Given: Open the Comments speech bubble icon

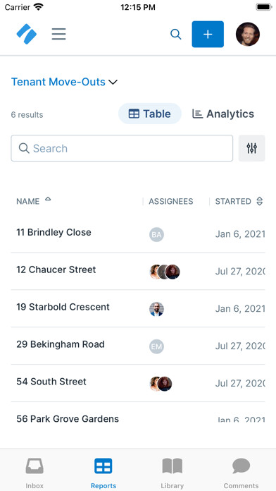Looking at the screenshot, I should (x=241, y=466).
